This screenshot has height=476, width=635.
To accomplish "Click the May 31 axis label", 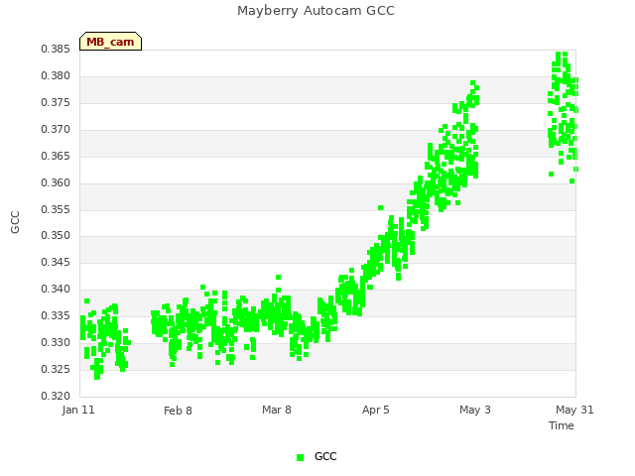I will [574, 410].
